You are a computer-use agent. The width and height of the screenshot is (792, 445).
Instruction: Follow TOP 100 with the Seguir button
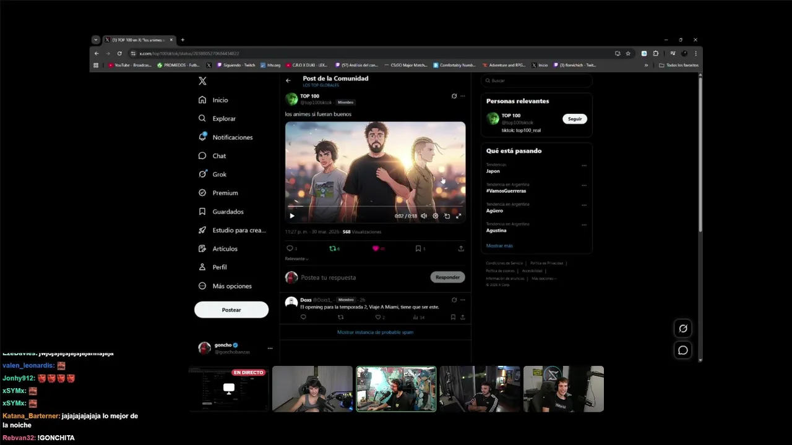[575, 119]
